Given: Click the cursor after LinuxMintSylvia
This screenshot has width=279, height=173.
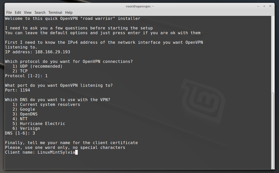Looking at the screenshot, I should [x=76, y=152].
